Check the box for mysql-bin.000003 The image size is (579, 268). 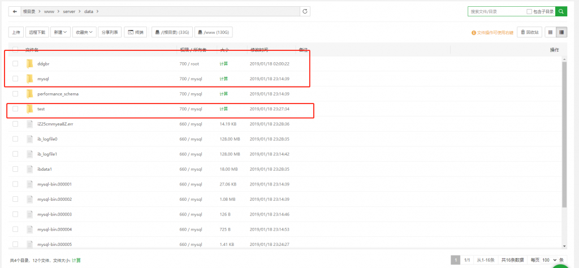(15, 214)
